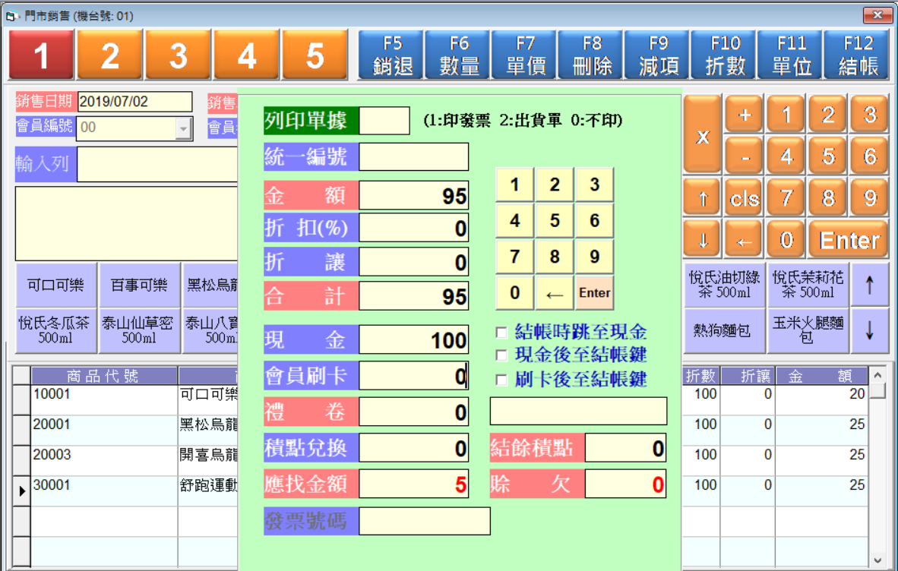The image size is (898, 571).
Task: Open the 會員編號 dropdown list
Action: [x=183, y=128]
